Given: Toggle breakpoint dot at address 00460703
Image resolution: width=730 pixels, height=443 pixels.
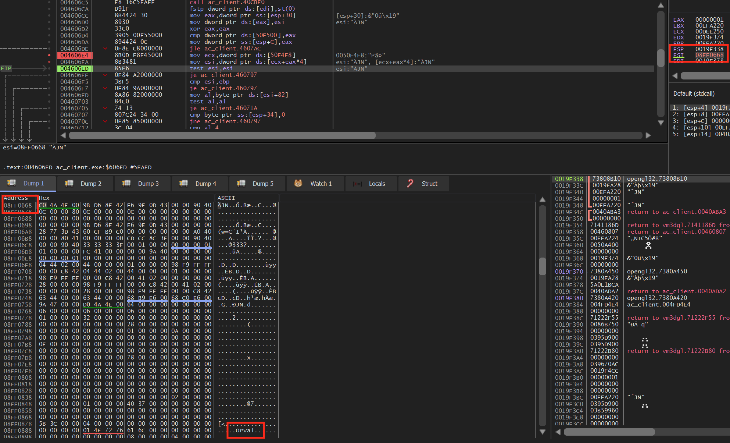Looking at the screenshot, I should (x=49, y=102).
